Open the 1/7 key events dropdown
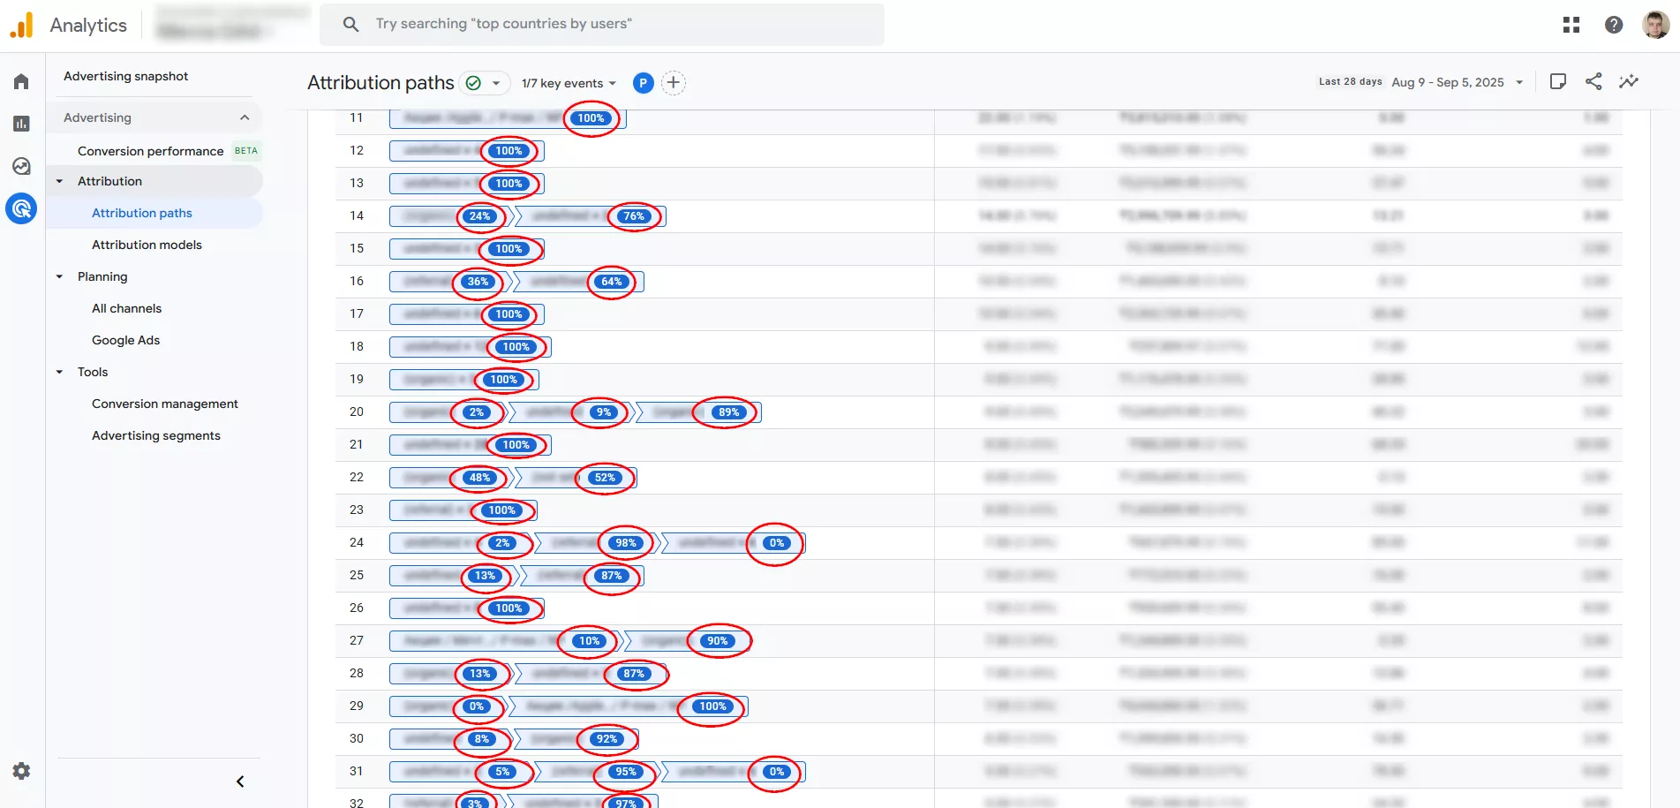This screenshot has height=808, width=1680. [569, 83]
